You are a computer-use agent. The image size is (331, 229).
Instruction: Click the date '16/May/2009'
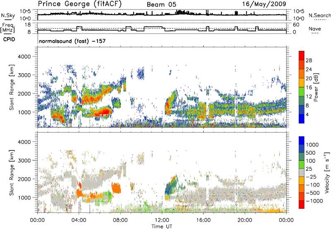click(264, 4)
